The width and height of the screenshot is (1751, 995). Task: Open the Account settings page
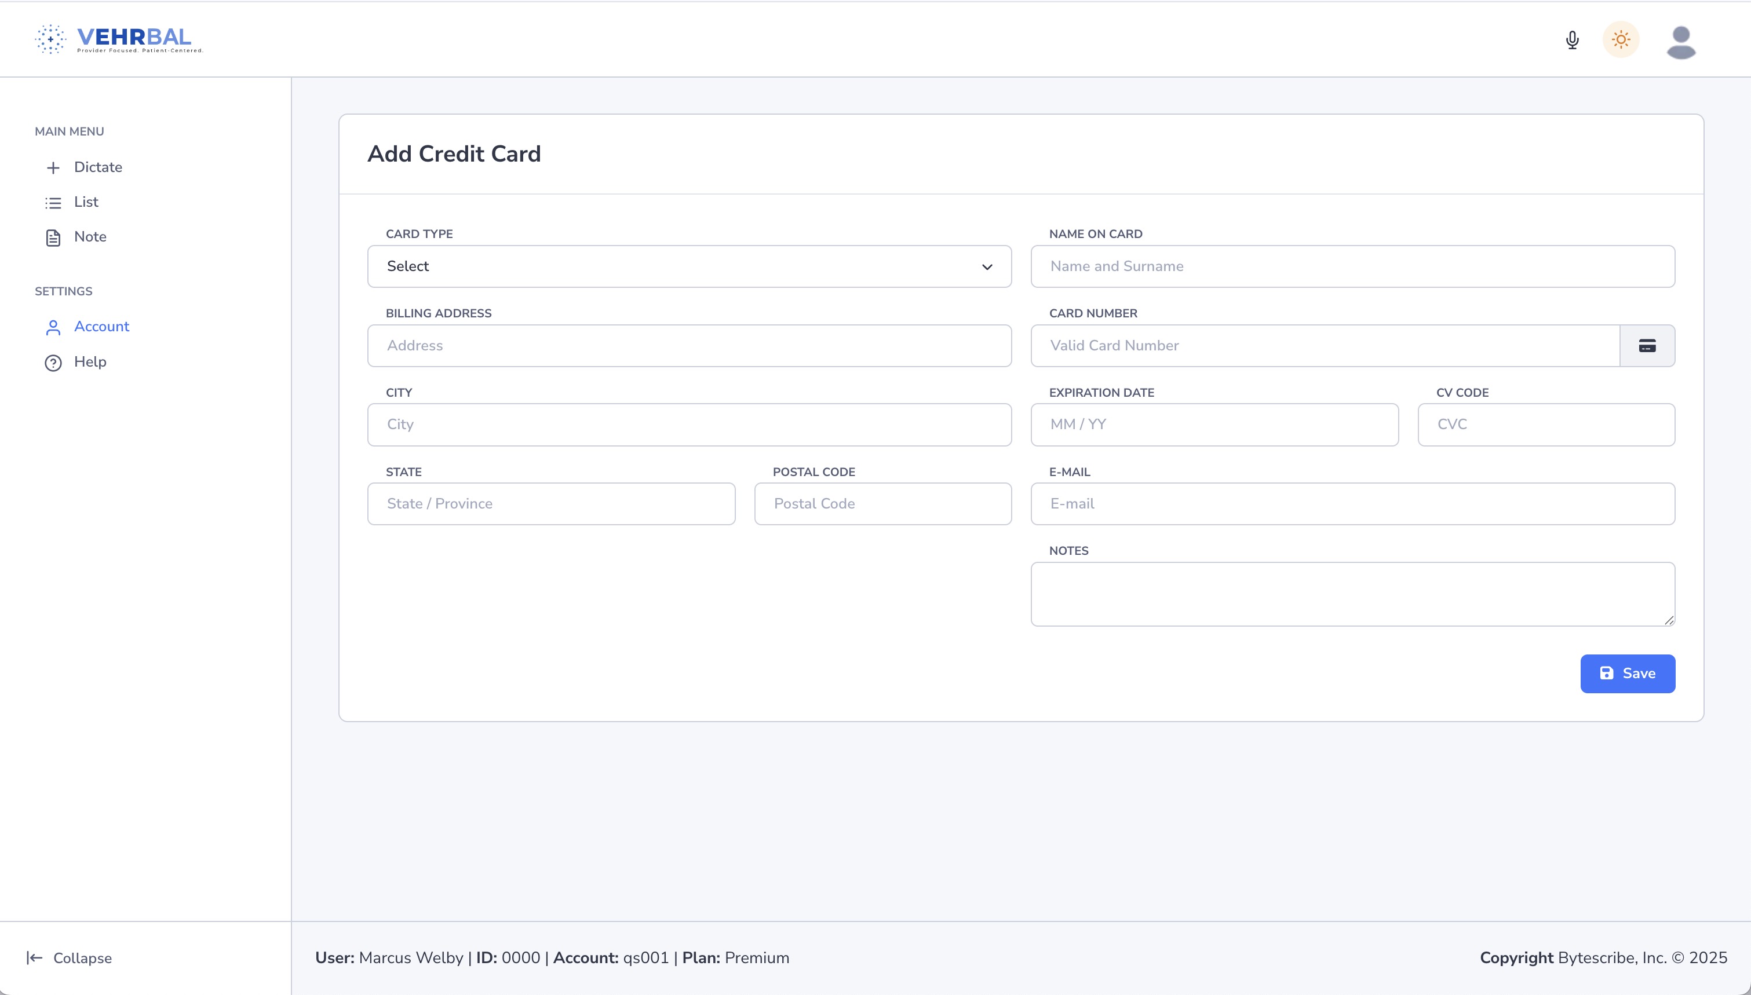coord(101,327)
